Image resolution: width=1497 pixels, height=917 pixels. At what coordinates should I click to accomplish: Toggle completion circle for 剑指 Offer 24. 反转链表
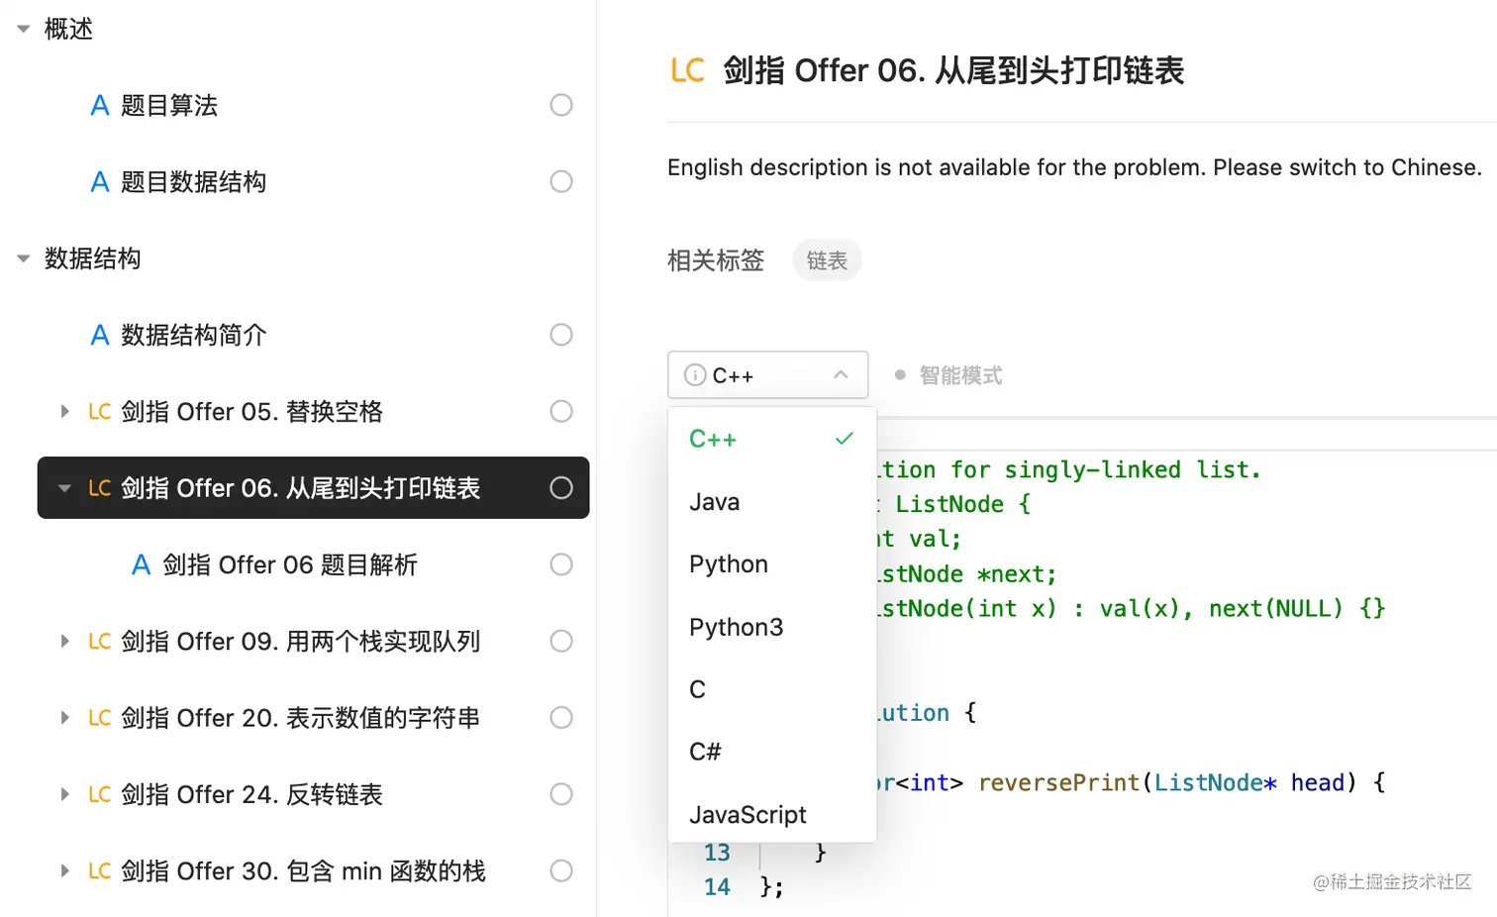561,794
